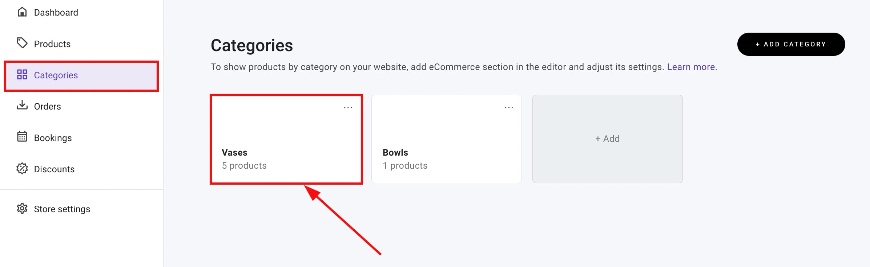Click the Learn more link
Viewport: 870px width, 267px height.
[691, 67]
